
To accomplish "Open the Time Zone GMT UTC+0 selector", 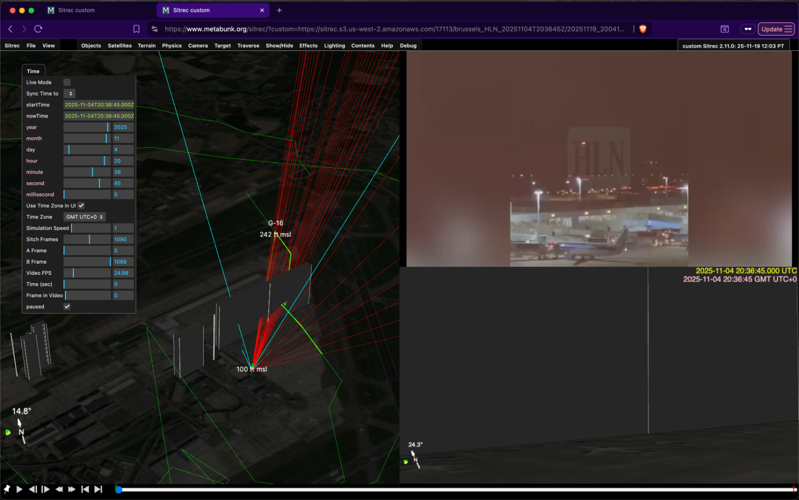I will (84, 217).
